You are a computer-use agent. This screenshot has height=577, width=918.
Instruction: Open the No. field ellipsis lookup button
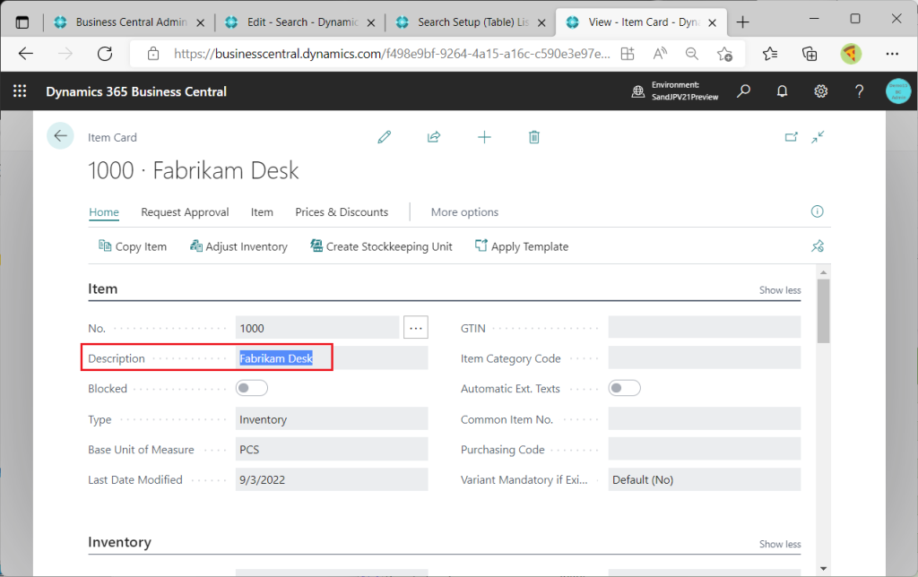416,328
